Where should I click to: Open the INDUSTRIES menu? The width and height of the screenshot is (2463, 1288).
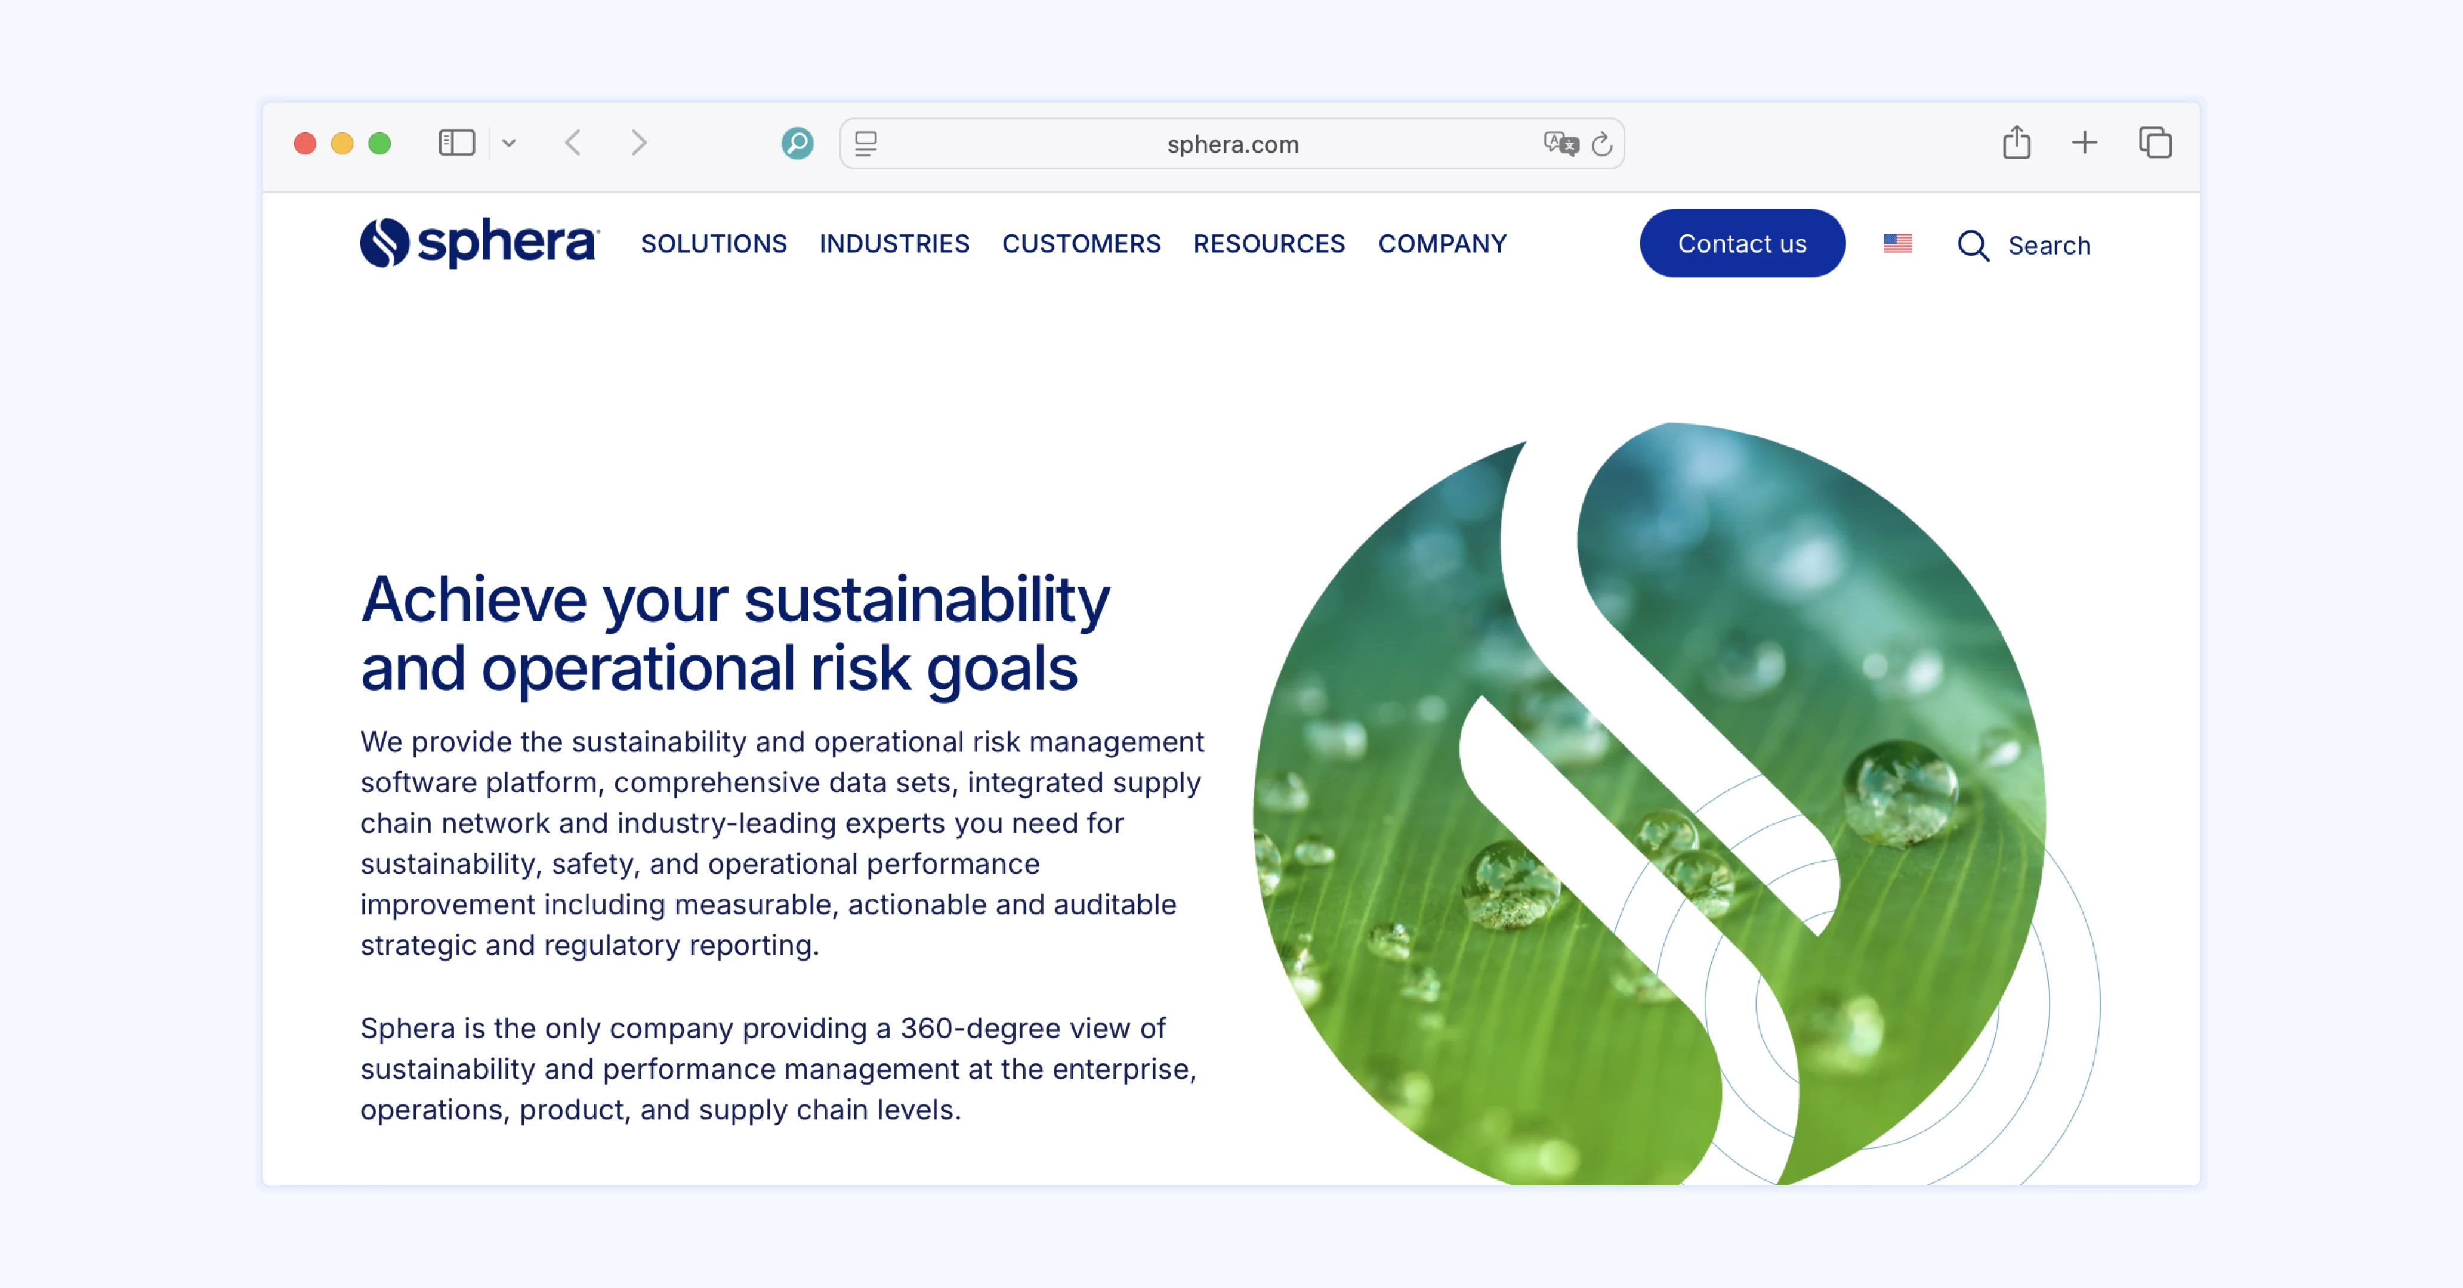coord(894,244)
